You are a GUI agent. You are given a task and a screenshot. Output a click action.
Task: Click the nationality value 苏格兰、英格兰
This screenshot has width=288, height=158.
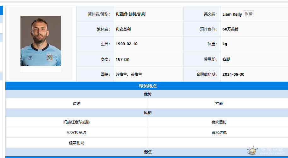coord(129,74)
